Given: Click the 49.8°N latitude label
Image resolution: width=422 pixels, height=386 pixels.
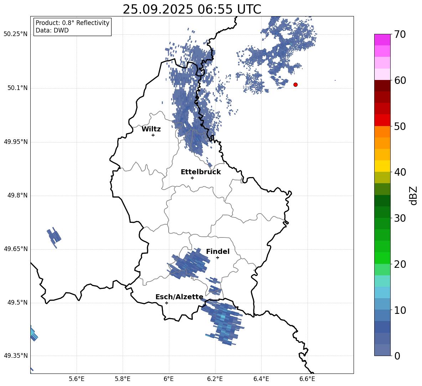Looking at the screenshot, I should tap(17, 195).
